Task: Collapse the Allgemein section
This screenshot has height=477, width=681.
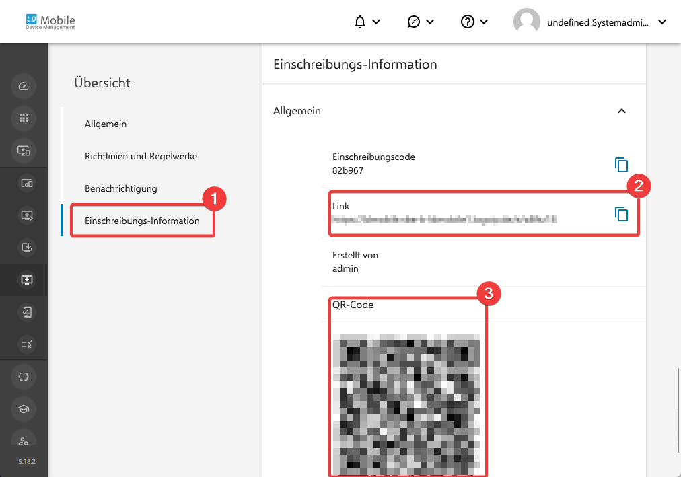Action: tap(622, 111)
